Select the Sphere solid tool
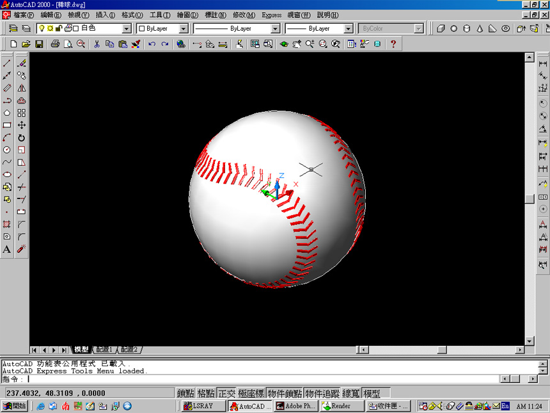 (x=454, y=29)
